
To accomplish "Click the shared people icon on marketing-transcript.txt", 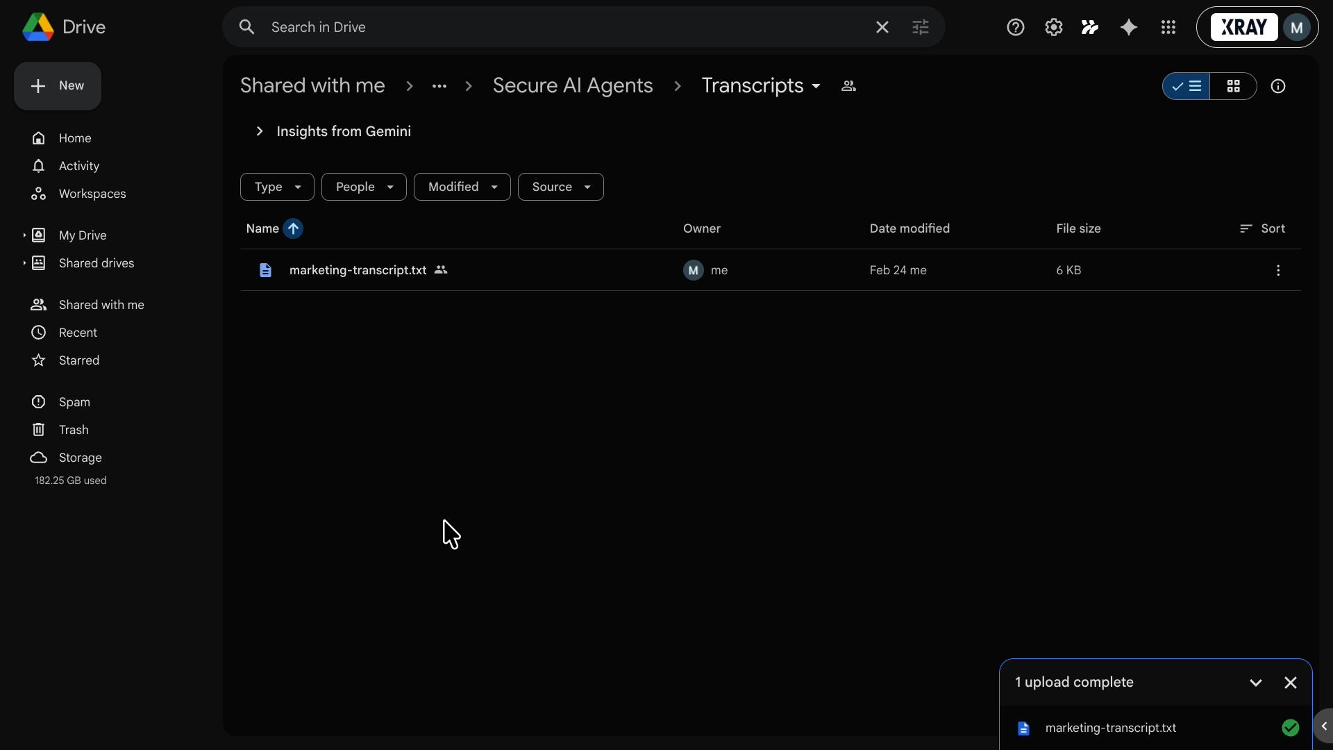I will click(x=441, y=270).
